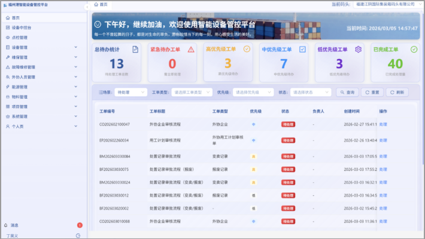This screenshot has width=425, height=239.
Task: Expand the 设备管理 sidebar menu
Action: click(75, 47)
